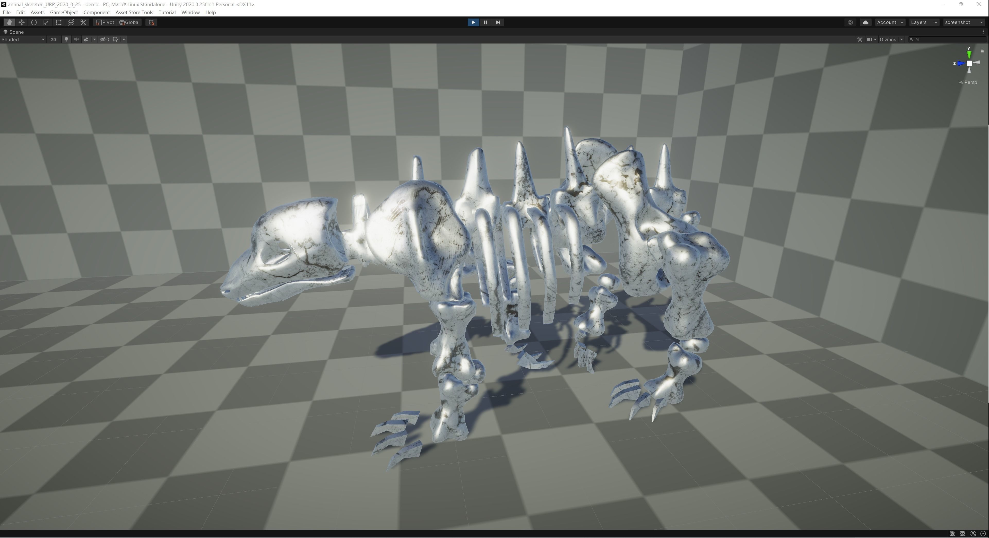
Task: Open Unity cloud services
Action: pyautogui.click(x=865, y=22)
